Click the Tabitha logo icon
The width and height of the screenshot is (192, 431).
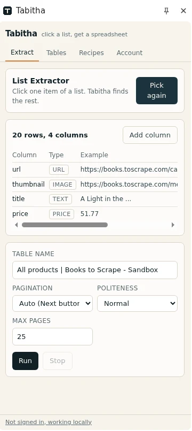pos(7,11)
